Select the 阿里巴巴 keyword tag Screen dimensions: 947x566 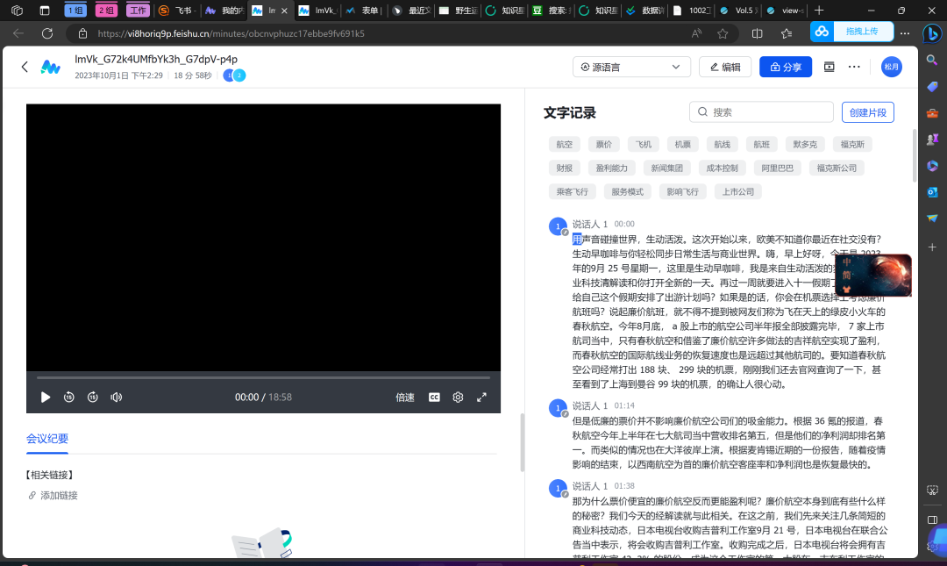tap(777, 168)
